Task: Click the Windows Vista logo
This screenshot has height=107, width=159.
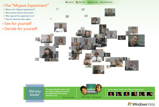Action: pos(141,104)
